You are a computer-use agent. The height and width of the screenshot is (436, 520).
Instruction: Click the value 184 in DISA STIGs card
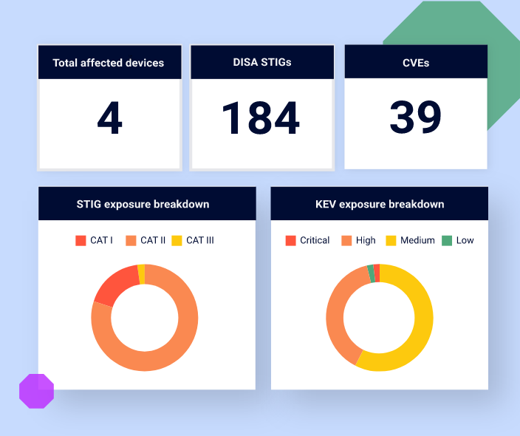click(x=261, y=118)
